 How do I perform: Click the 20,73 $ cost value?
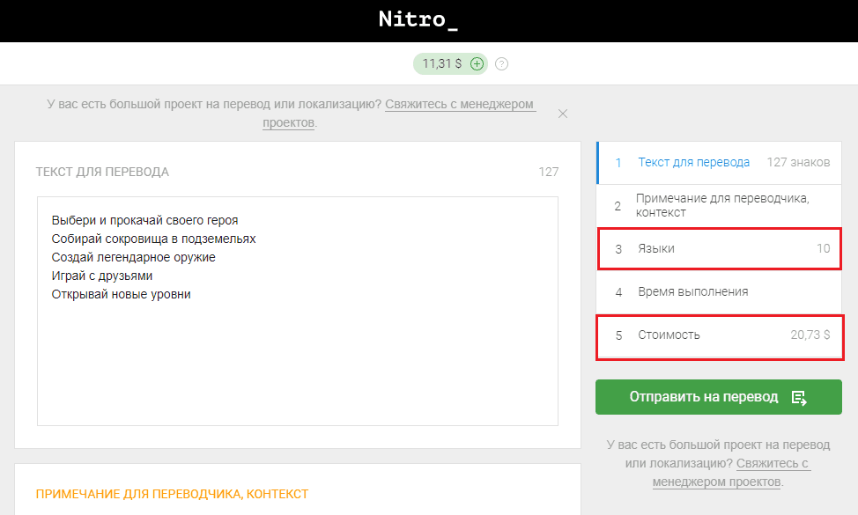point(810,335)
